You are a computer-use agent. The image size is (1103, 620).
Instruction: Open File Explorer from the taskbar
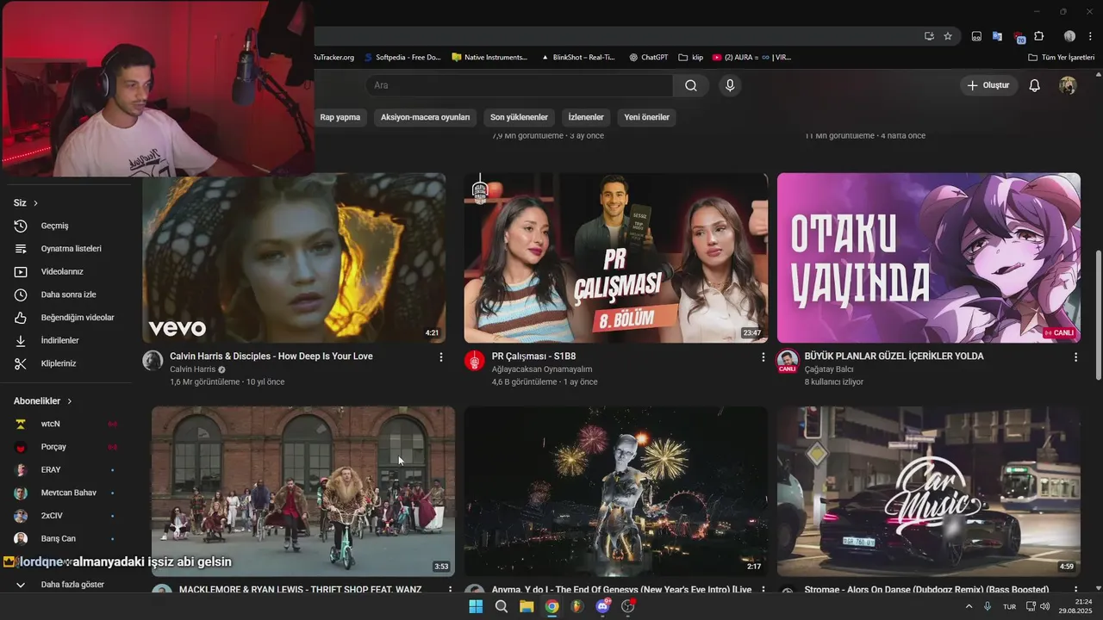[527, 606]
